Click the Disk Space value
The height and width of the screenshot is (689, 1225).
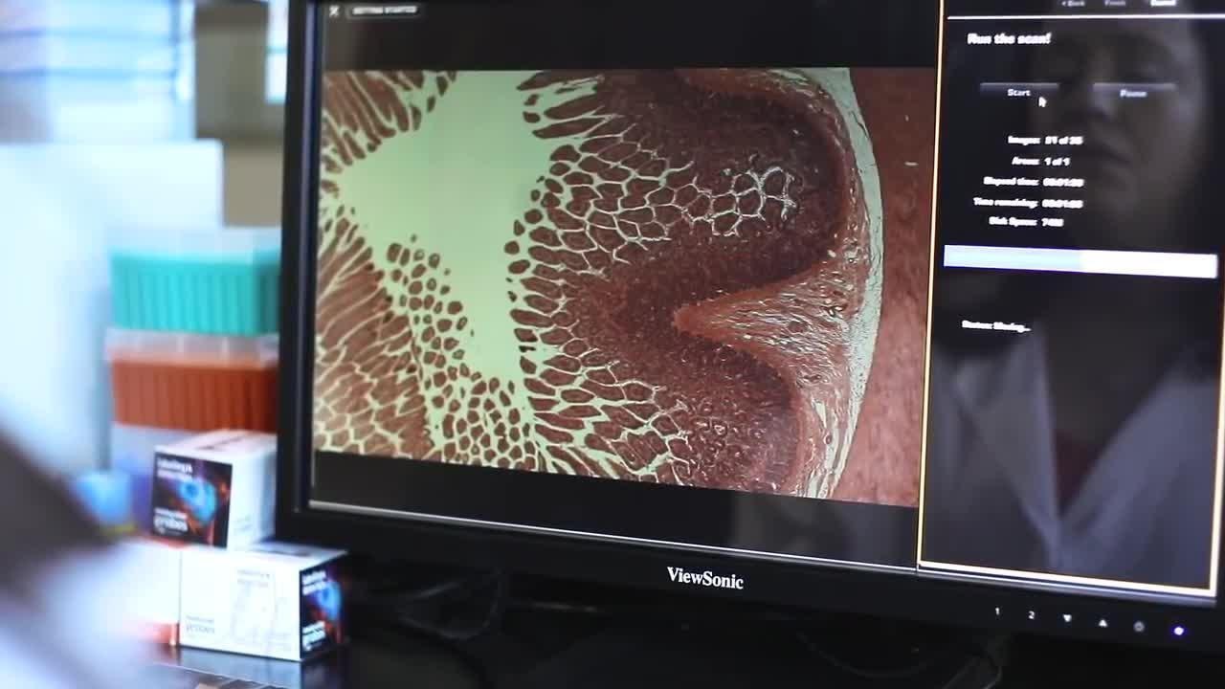point(1053,222)
